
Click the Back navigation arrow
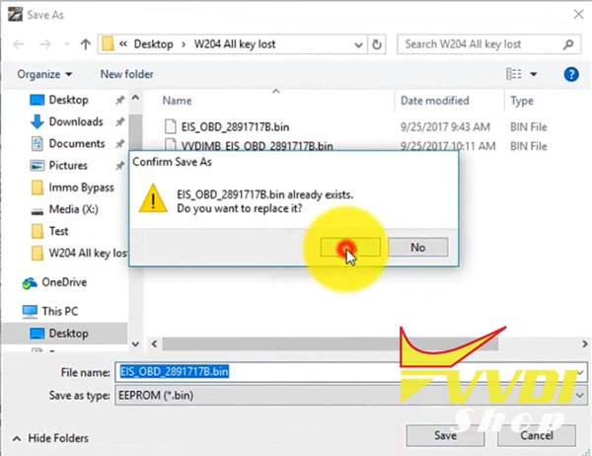[19, 44]
